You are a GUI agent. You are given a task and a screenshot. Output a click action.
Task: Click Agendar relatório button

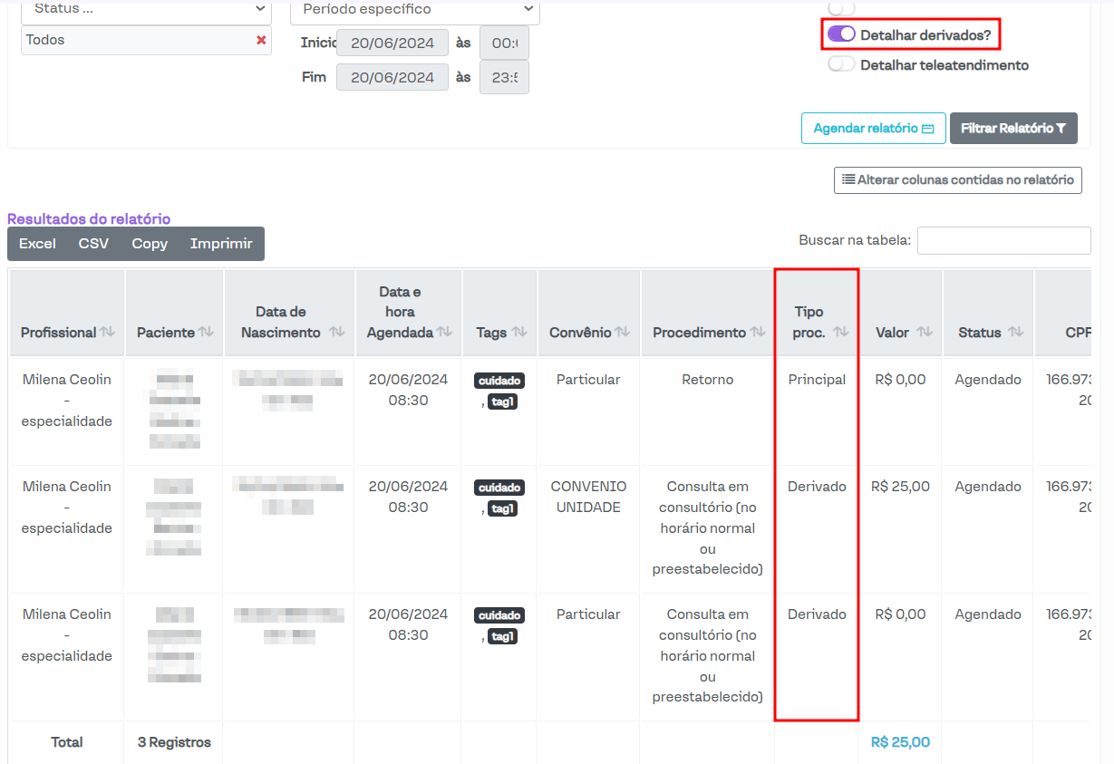[x=873, y=129]
